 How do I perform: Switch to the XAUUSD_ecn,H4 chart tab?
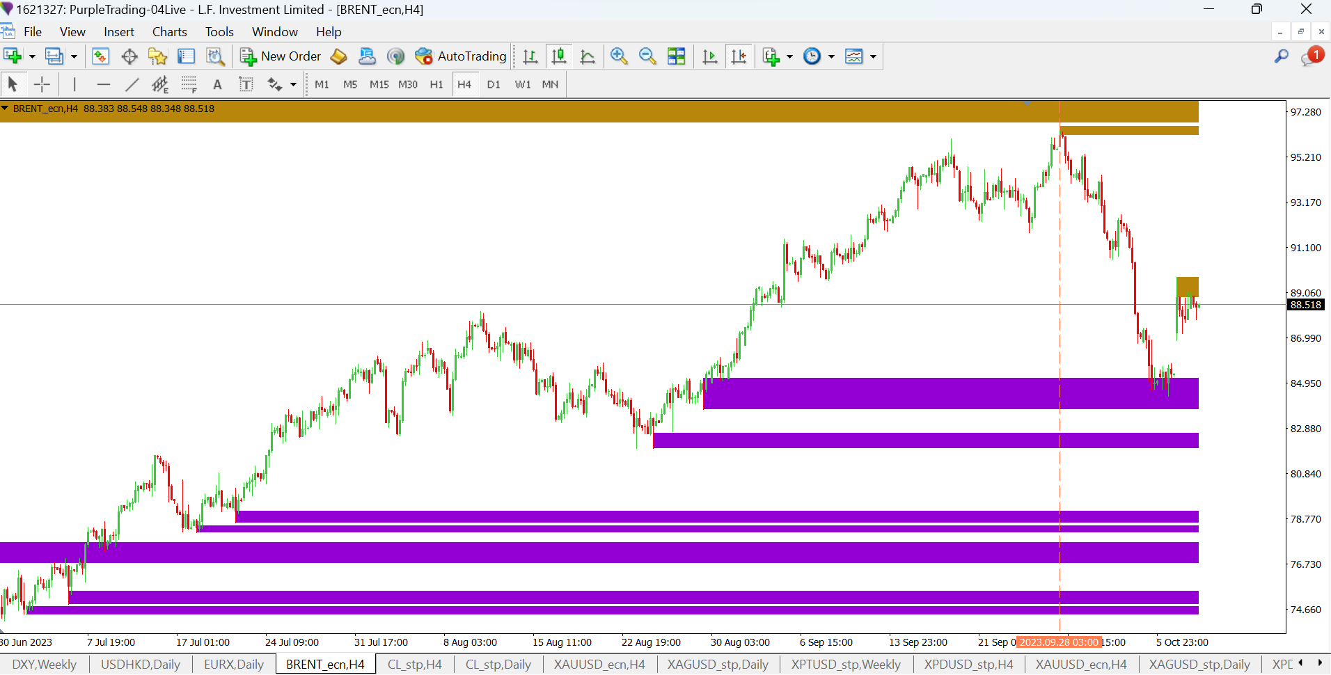pyautogui.click(x=599, y=665)
